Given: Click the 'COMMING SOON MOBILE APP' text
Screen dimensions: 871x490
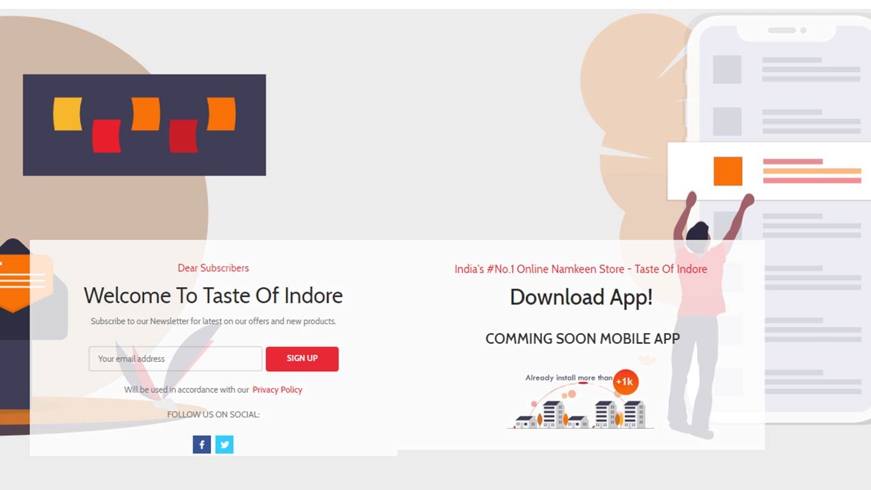Looking at the screenshot, I should tap(583, 339).
